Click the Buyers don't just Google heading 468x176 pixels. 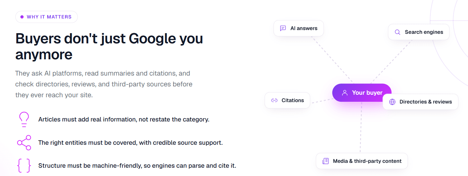point(109,47)
